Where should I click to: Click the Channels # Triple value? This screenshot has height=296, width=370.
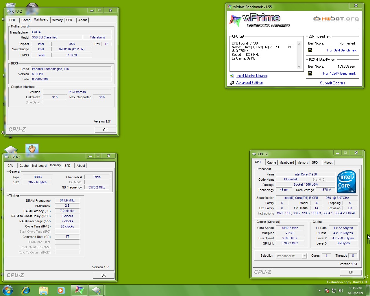coord(97,177)
